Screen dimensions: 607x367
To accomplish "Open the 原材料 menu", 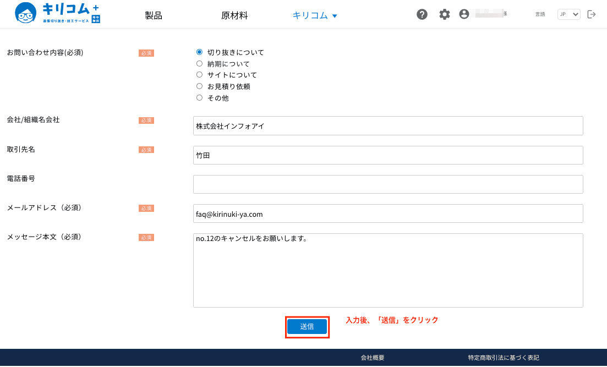I will [x=234, y=15].
